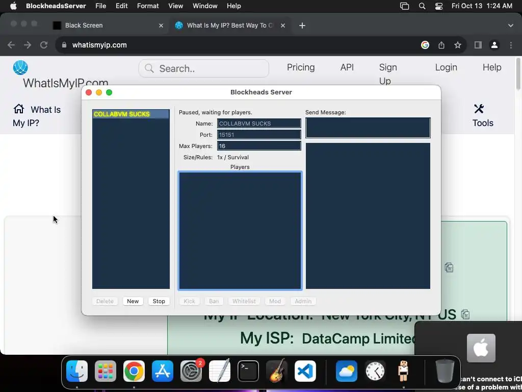Open the BlockheadsServer app menu
Viewport: 522px width, 392px height.
coord(56,6)
